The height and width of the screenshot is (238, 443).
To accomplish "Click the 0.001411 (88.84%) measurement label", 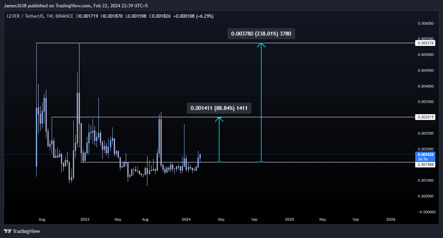I will tap(219, 108).
